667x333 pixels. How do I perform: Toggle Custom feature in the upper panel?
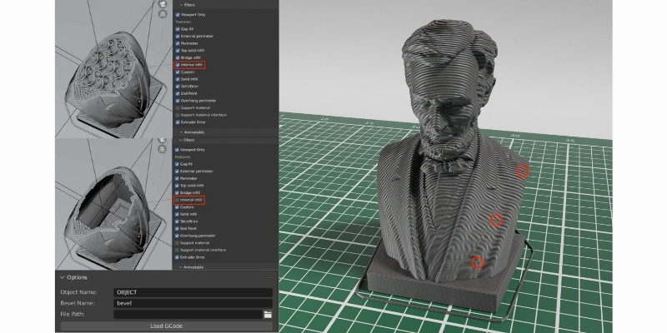178,72
